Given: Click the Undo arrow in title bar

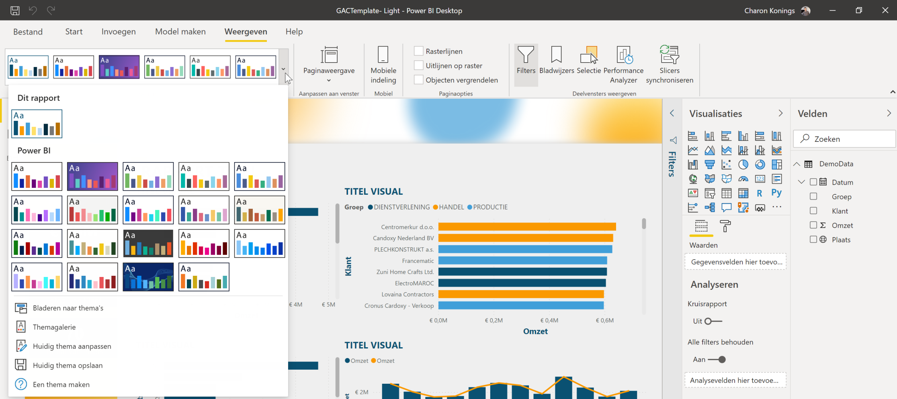Looking at the screenshot, I should pyautogui.click(x=33, y=10).
